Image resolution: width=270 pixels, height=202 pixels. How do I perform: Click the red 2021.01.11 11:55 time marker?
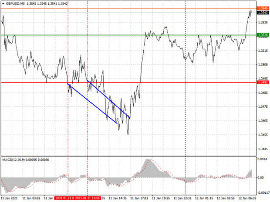(x=88, y=198)
